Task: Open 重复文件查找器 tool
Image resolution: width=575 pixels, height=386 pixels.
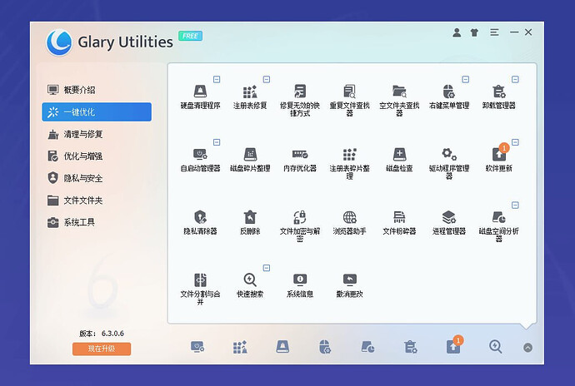Action: [349, 101]
